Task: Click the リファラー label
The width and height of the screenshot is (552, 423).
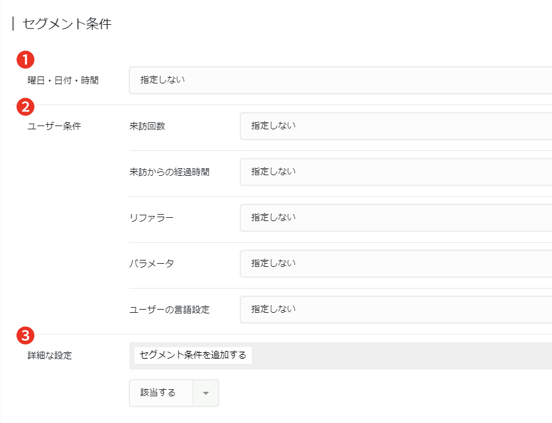Action: point(151,218)
